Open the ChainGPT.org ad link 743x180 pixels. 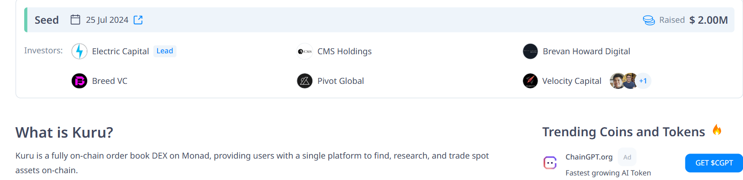coord(589,157)
